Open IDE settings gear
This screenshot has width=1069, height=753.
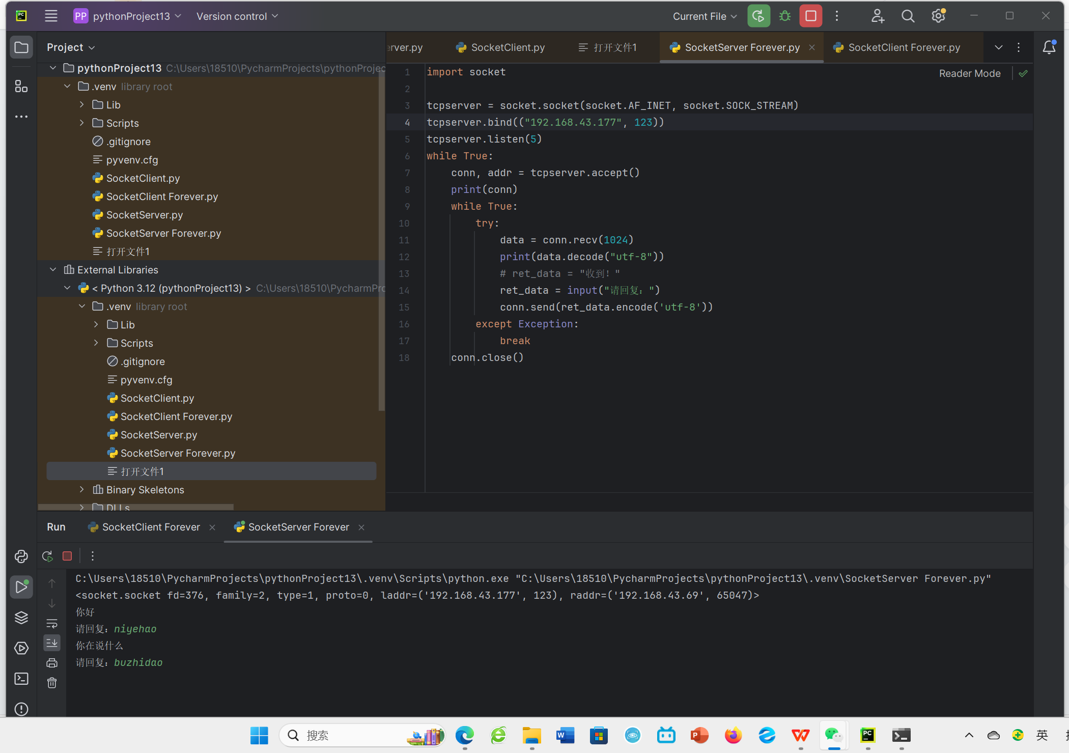click(x=938, y=16)
